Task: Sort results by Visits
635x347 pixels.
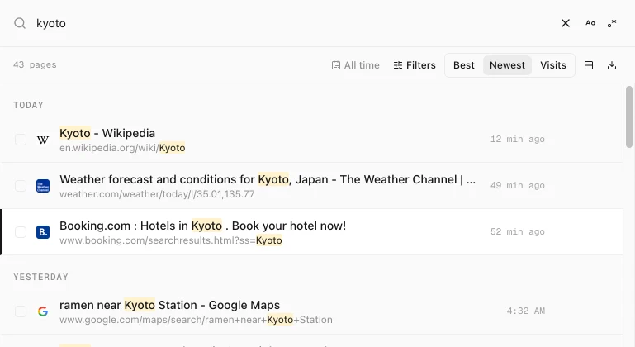Action: click(x=552, y=65)
